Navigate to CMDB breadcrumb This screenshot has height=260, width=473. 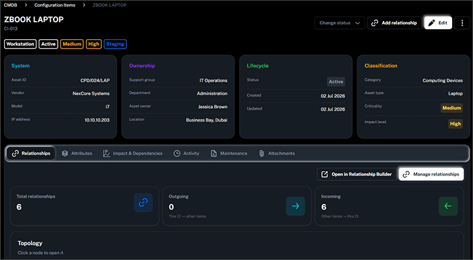click(11, 5)
